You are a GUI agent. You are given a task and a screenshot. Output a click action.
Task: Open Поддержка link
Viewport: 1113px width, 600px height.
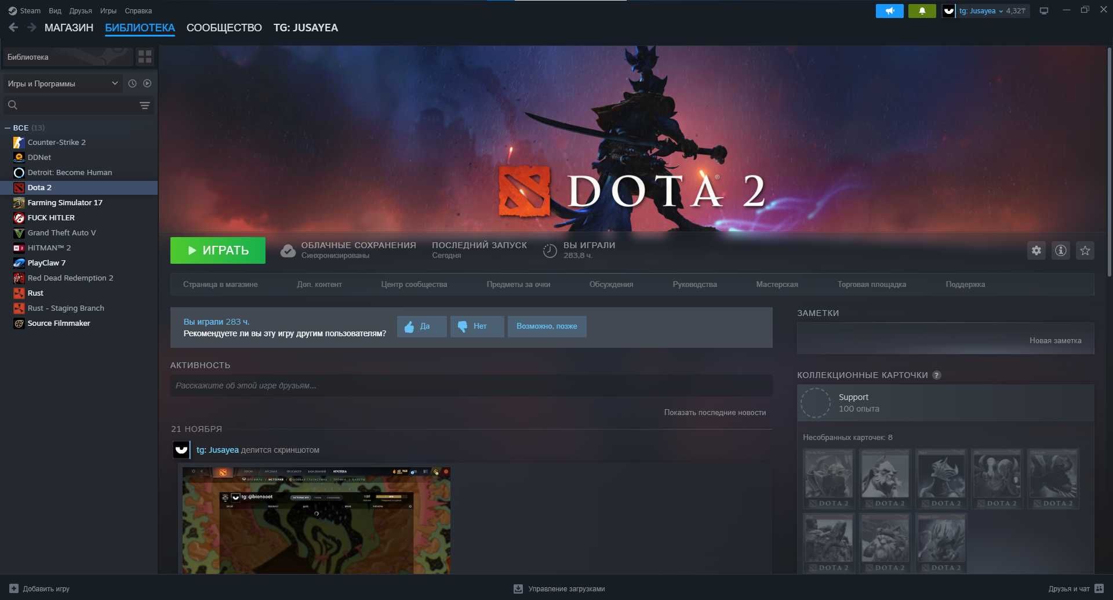(965, 285)
